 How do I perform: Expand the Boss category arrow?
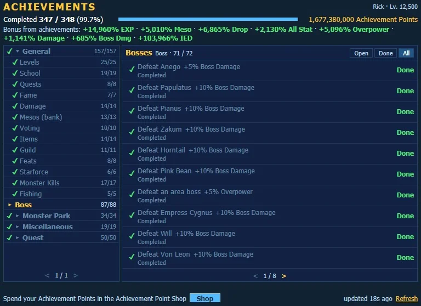(x=10, y=205)
